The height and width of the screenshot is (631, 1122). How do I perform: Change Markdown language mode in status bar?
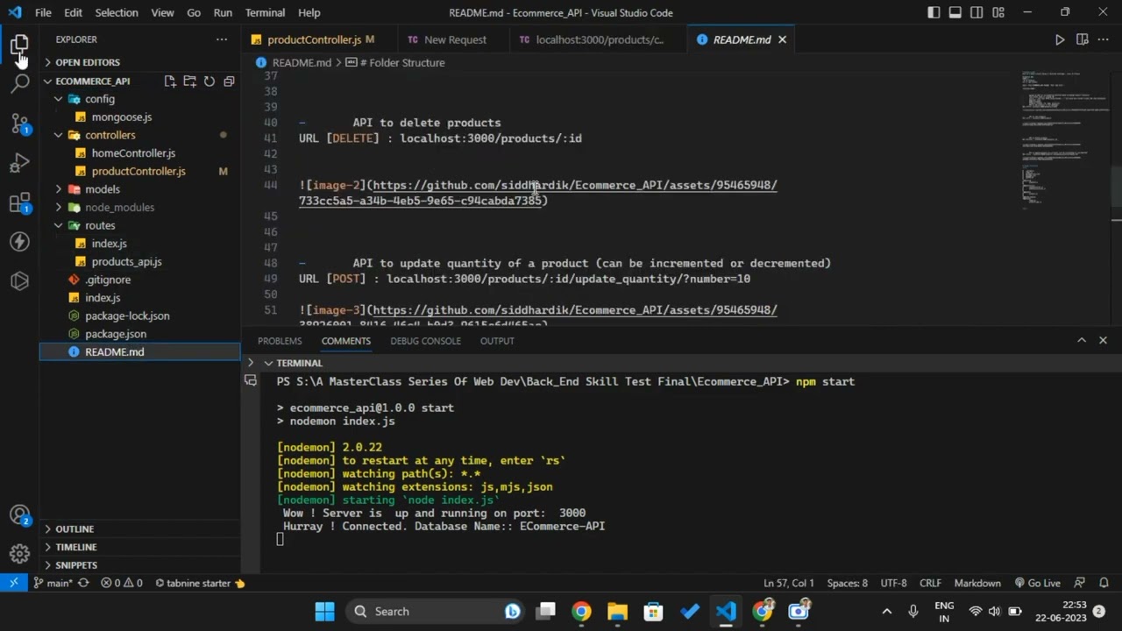pyautogui.click(x=977, y=583)
